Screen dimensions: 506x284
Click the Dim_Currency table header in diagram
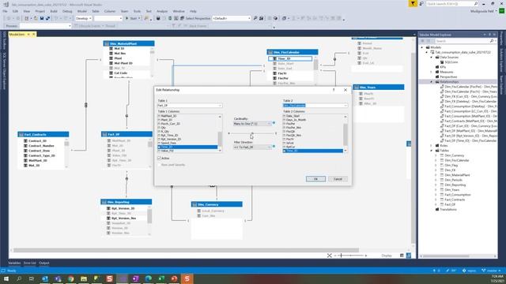(217, 204)
